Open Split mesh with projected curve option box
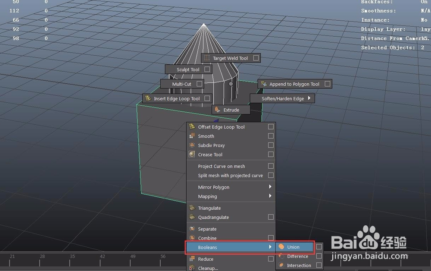 click(271, 175)
